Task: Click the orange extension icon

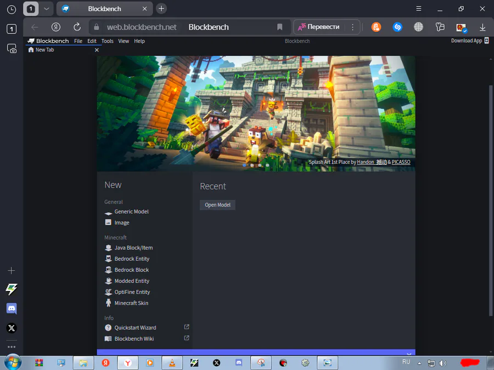Action: (376, 27)
